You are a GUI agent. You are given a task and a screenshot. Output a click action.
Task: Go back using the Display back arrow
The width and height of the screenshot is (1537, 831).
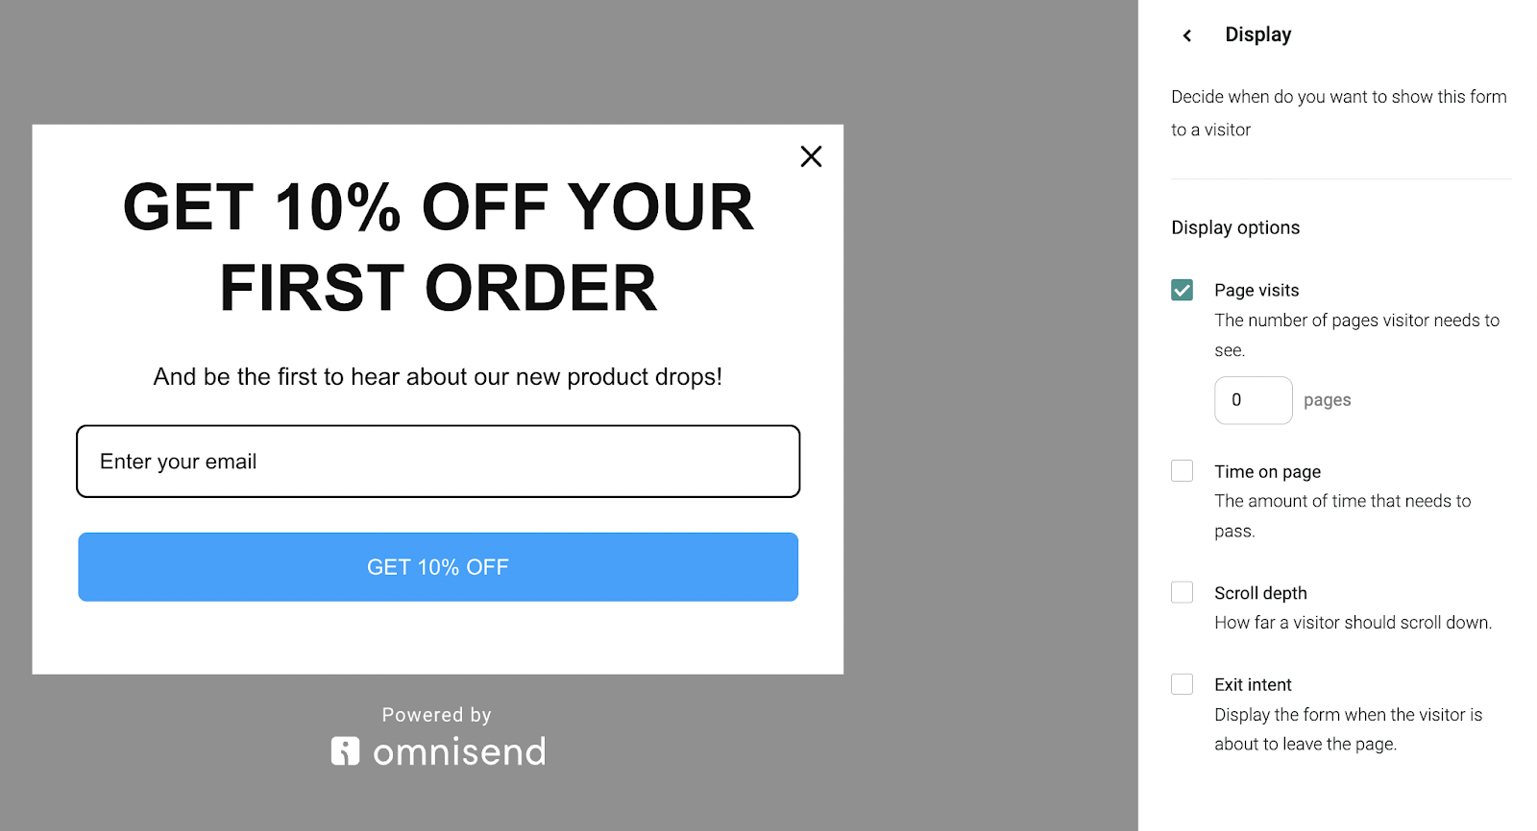point(1187,36)
